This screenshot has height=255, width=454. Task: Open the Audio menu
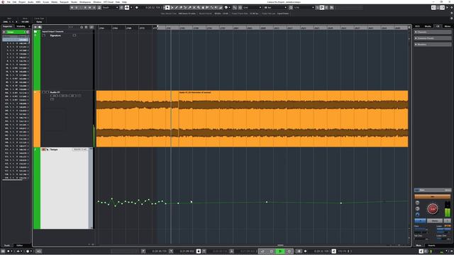(x=31, y=2)
